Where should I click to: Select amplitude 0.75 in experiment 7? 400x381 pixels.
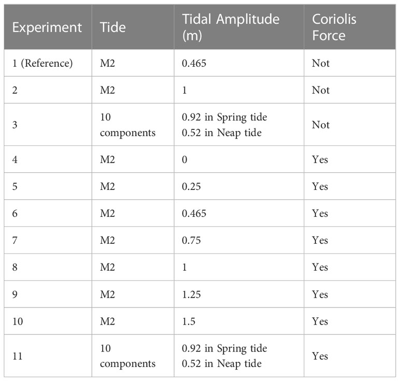click(x=191, y=241)
